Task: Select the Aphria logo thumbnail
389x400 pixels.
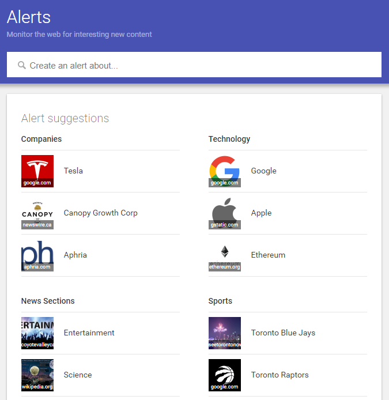Action: [37, 255]
